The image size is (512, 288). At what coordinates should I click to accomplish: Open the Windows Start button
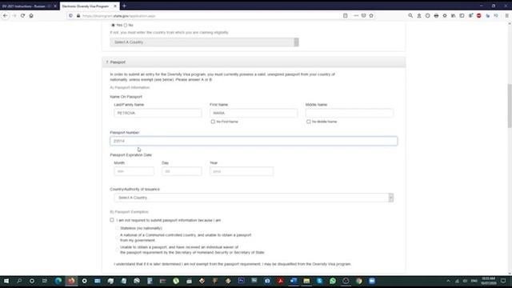coord(6,281)
